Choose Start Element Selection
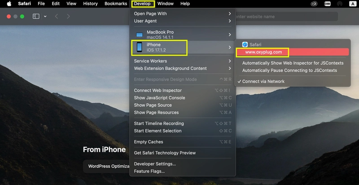 point(183,131)
